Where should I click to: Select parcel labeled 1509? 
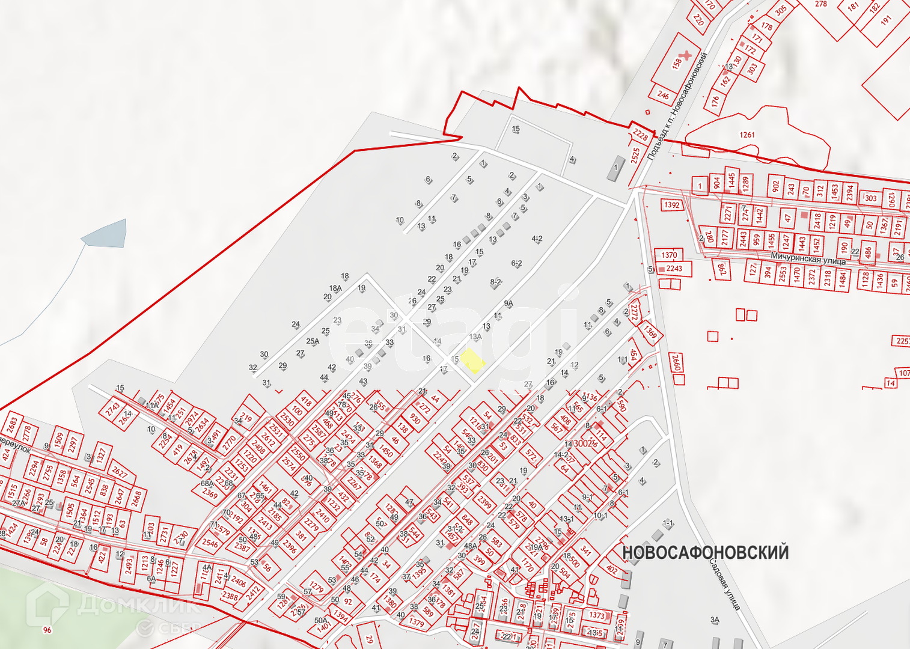(x=58, y=440)
